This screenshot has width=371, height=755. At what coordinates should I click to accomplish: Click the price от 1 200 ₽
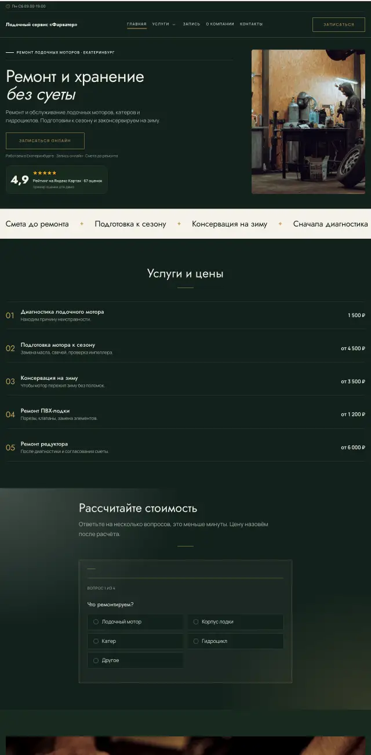pos(353,414)
